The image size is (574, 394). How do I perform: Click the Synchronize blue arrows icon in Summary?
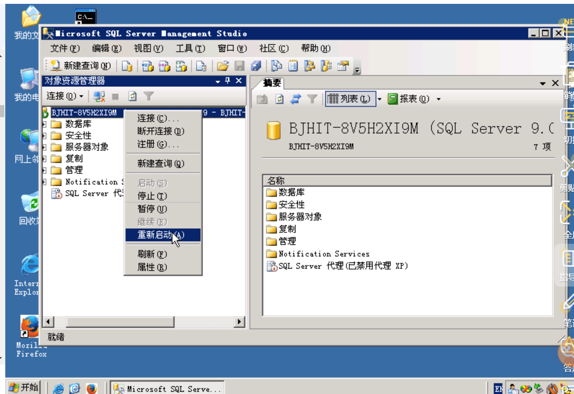295,99
